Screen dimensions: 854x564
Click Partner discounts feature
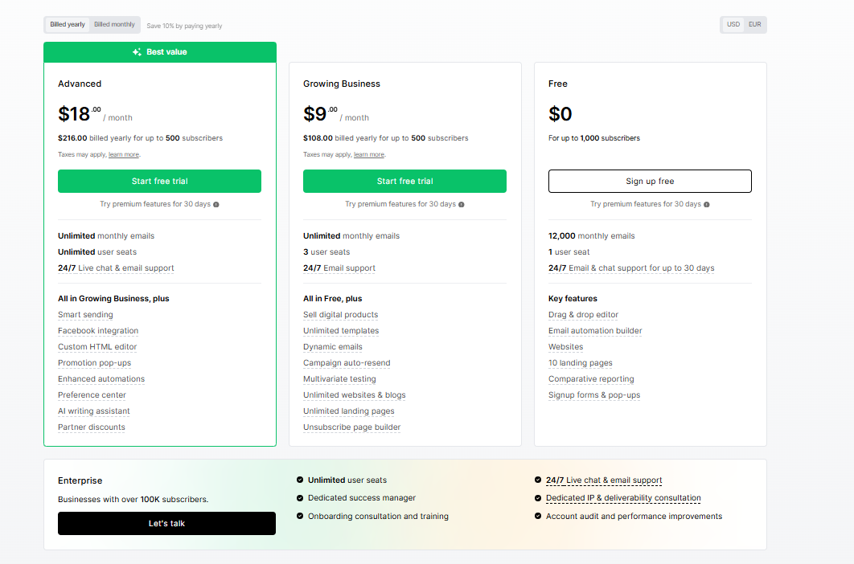pos(92,427)
